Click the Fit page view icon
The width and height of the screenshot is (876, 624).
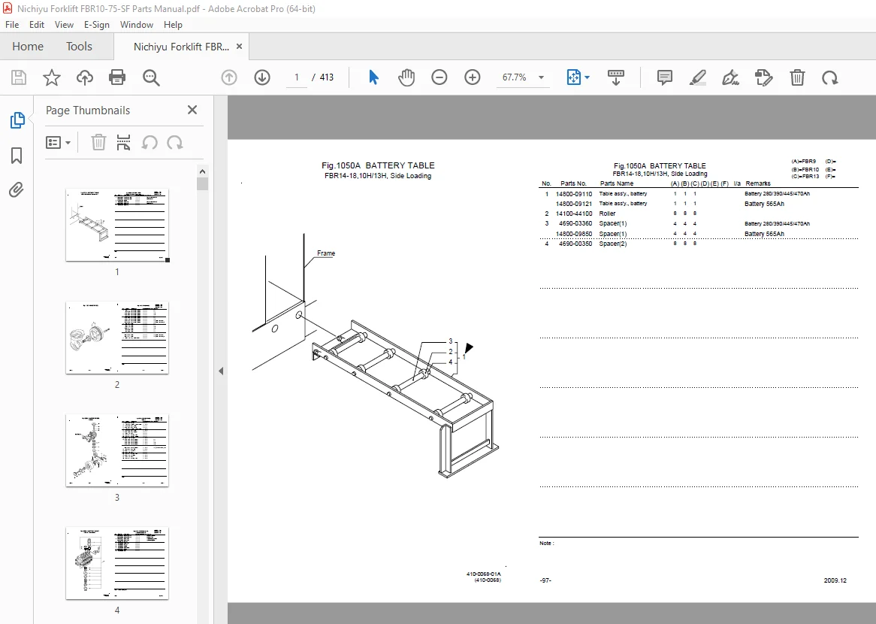point(574,77)
